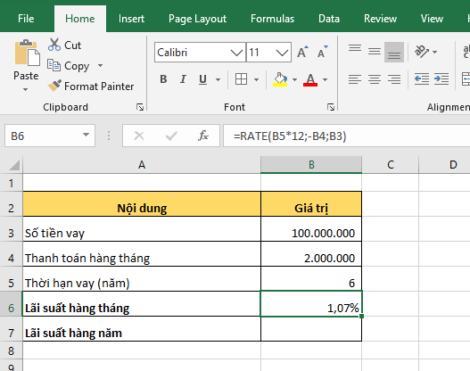
Task: Click the Increase Indent icon
Action: (441, 79)
